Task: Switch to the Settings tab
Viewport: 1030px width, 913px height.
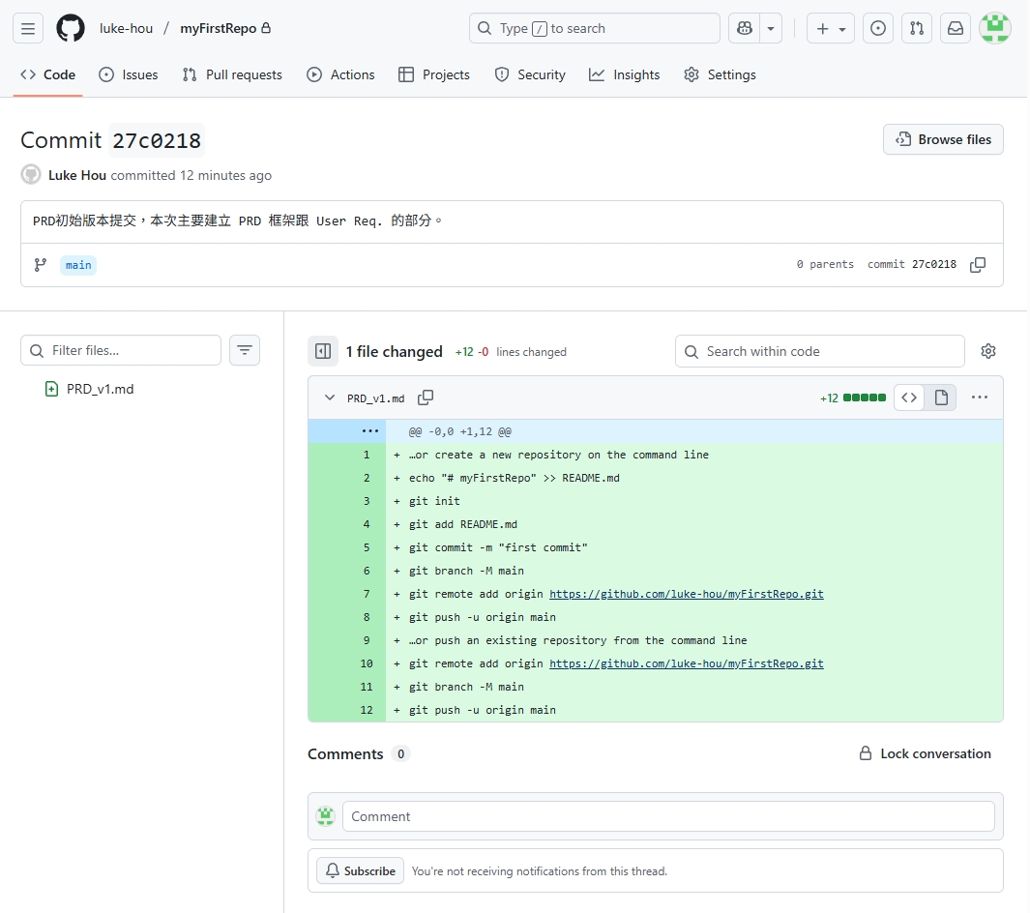Action: coord(720,74)
